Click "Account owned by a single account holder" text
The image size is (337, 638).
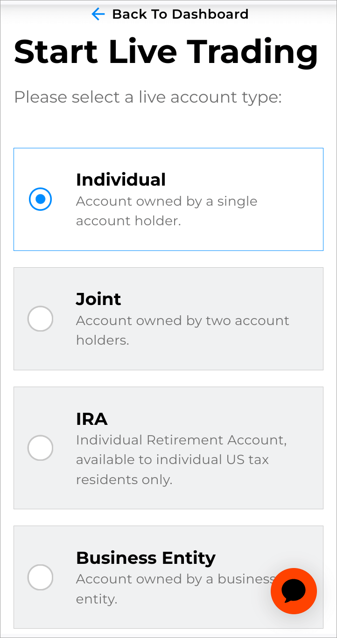(x=167, y=211)
